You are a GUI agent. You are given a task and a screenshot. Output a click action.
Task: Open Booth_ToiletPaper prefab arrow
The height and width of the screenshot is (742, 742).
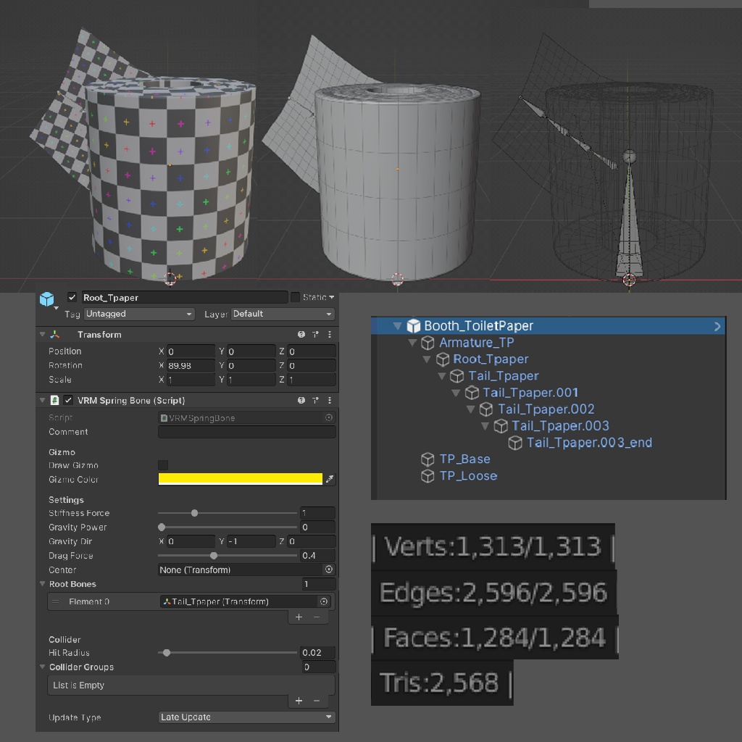click(x=717, y=326)
